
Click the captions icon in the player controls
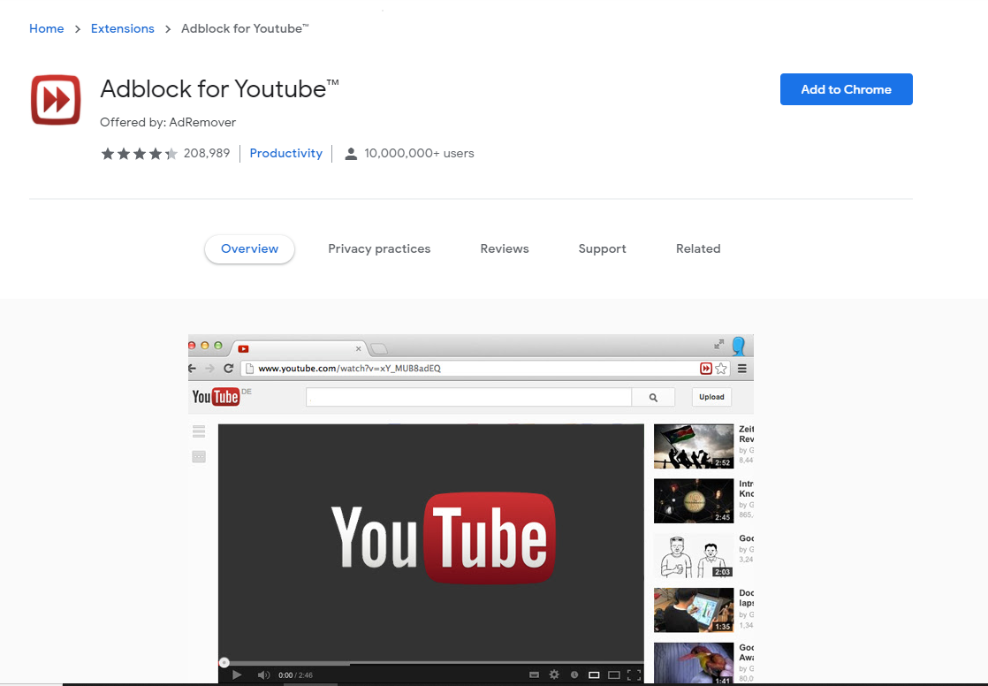(x=535, y=675)
